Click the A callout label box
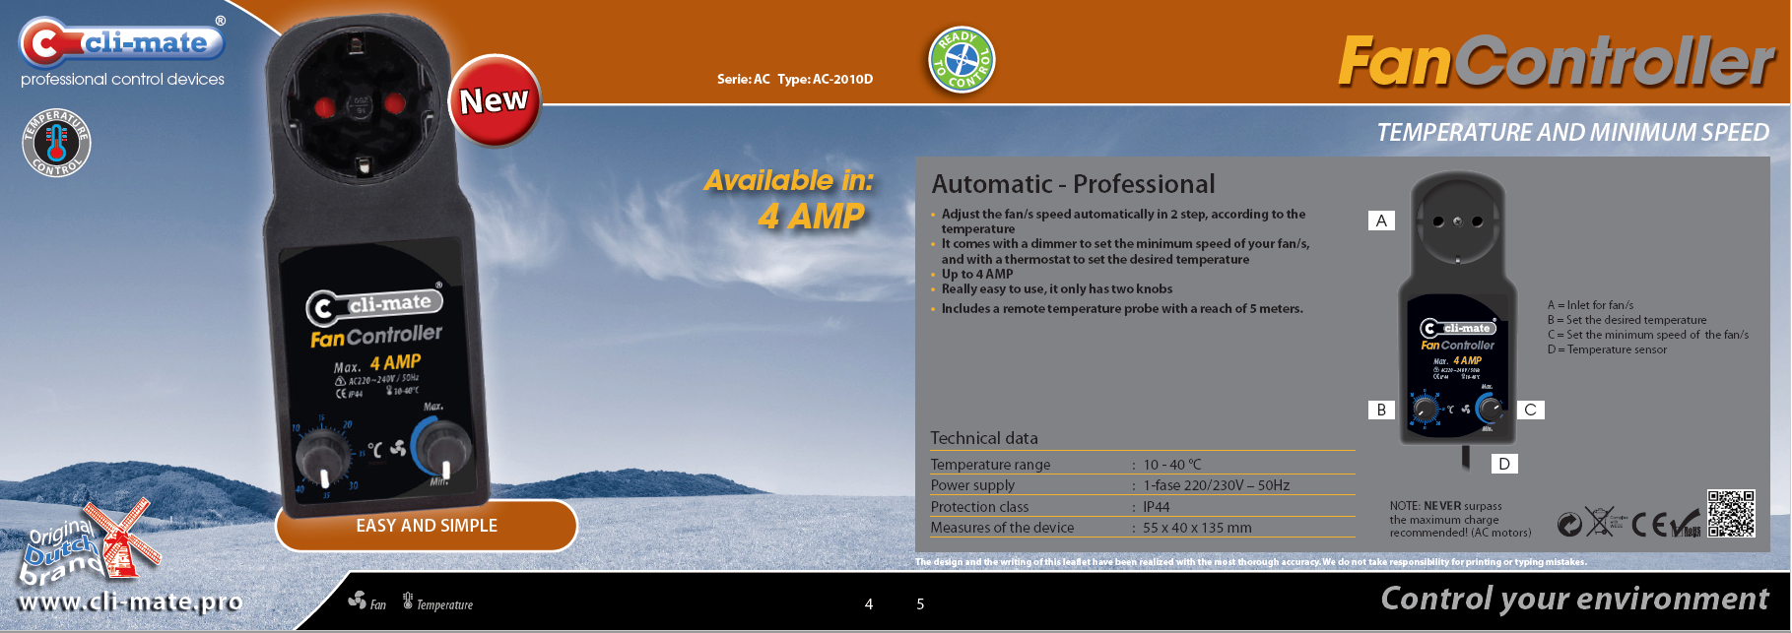 tap(1381, 221)
